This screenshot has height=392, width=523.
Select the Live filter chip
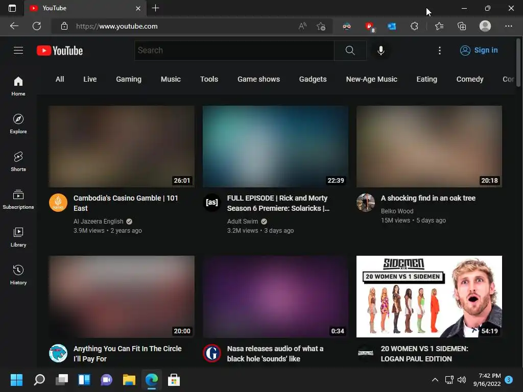(90, 79)
